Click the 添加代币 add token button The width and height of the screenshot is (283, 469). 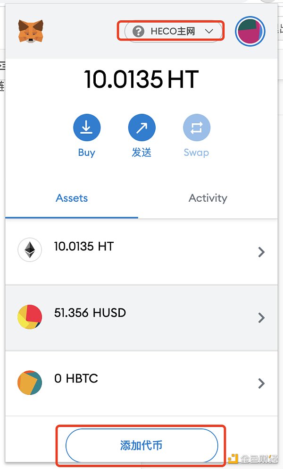click(141, 445)
